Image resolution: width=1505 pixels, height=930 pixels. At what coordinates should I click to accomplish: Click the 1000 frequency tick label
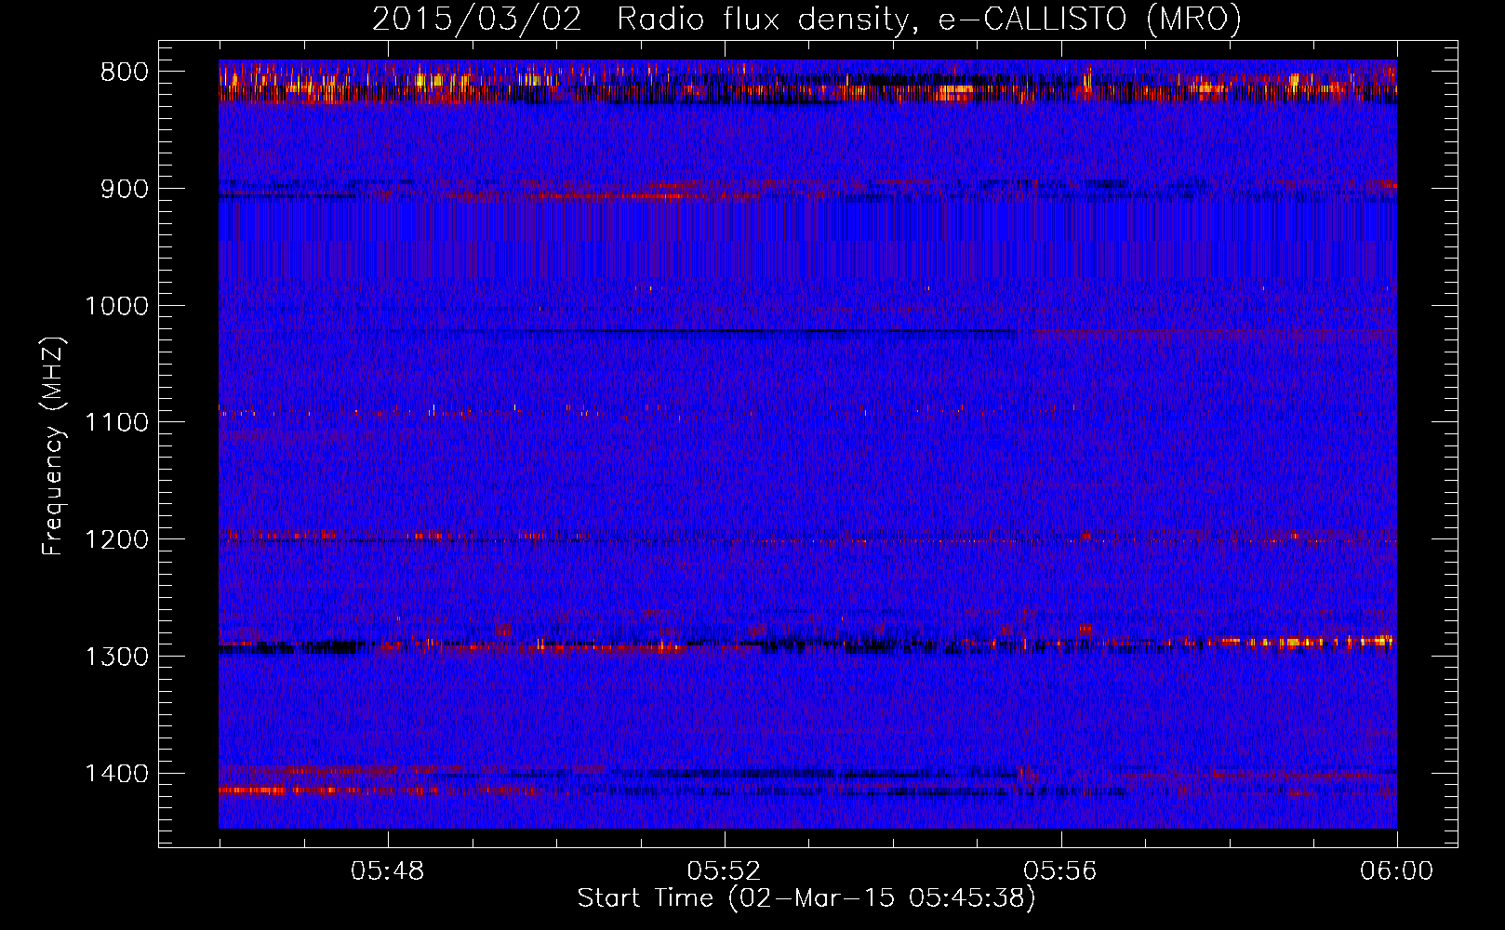point(117,306)
